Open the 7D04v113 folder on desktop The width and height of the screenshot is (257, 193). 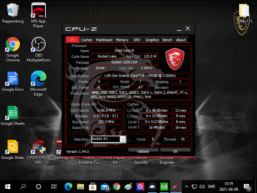[244, 11]
